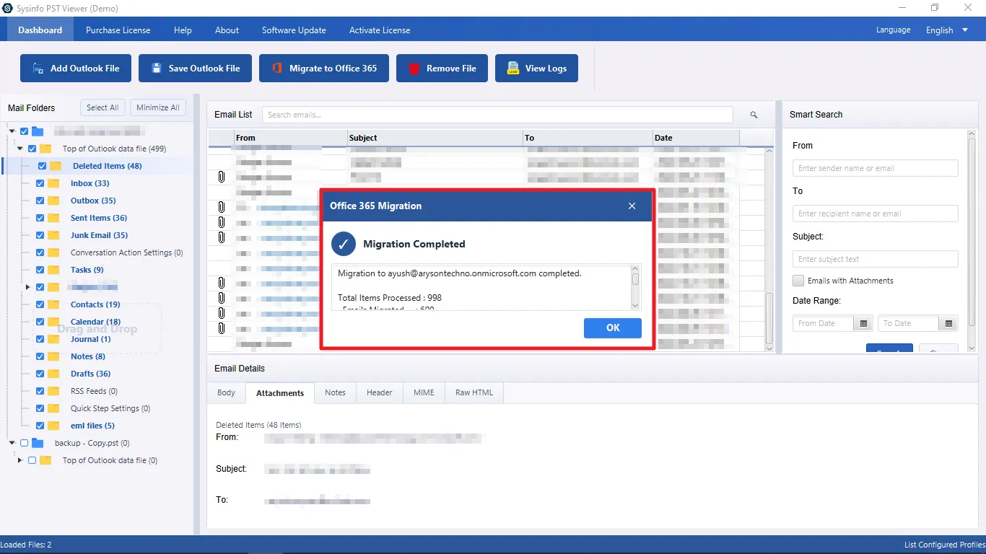Click the migration summary scrollbar thumb
Image resolution: width=986 pixels, height=554 pixels.
tap(635, 279)
